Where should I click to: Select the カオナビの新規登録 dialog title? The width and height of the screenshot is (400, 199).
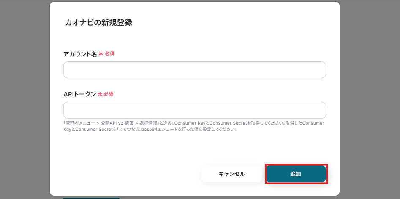tap(98, 23)
